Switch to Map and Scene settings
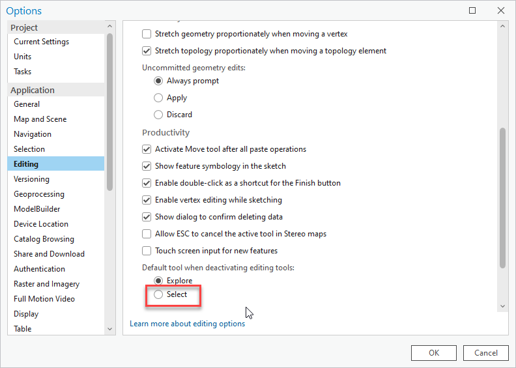Screen dimensions: 516x368 point(40,119)
